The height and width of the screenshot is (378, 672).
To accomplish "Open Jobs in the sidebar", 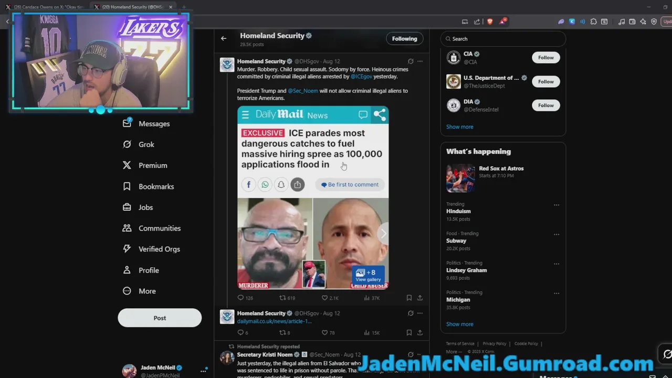I will click(138, 207).
